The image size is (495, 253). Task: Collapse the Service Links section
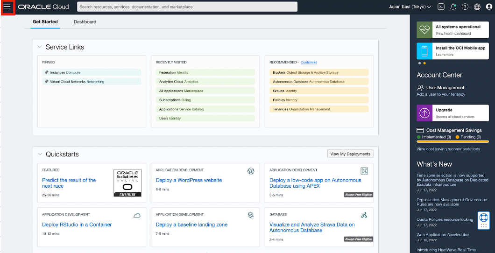pos(40,47)
